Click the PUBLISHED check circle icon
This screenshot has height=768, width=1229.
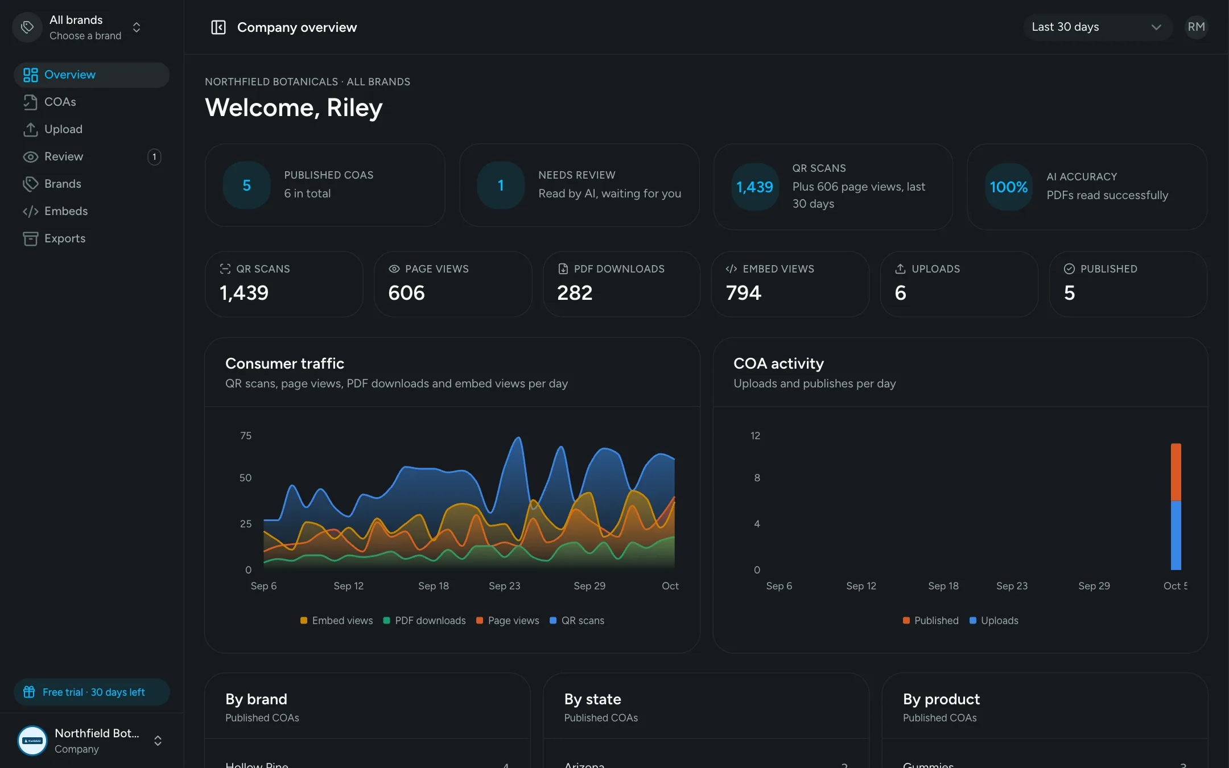pyautogui.click(x=1069, y=269)
